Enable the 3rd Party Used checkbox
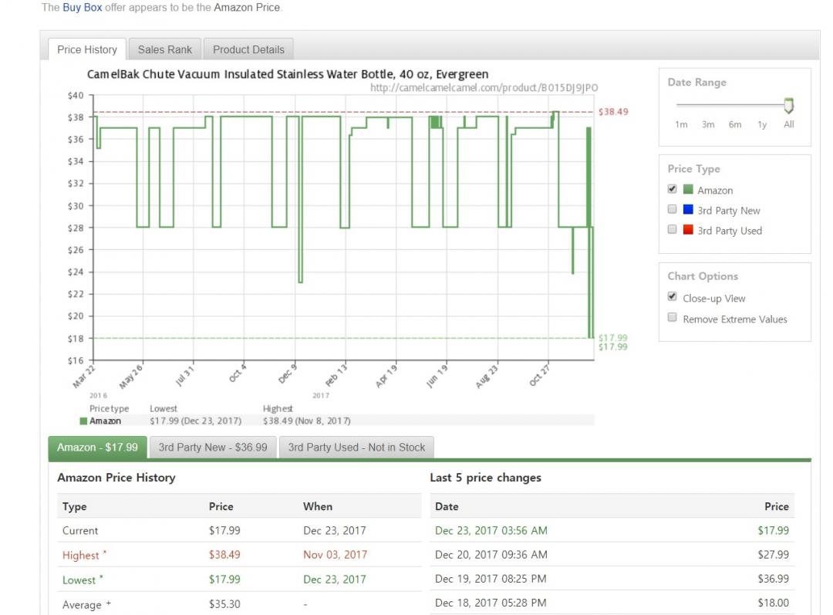Viewport: 833px width, 615px height. 672,229
